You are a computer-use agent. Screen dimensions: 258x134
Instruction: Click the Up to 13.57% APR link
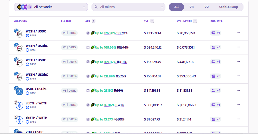point(104,119)
